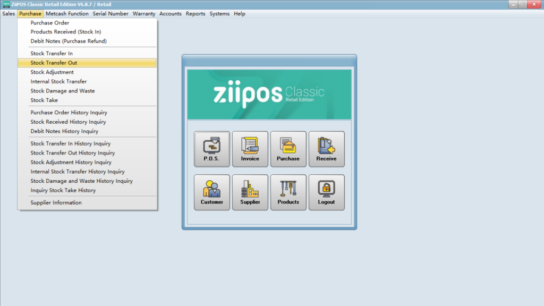Click Inquiry Stock Take History
The width and height of the screenshot is (544, 306).
(x=63, y=190)
